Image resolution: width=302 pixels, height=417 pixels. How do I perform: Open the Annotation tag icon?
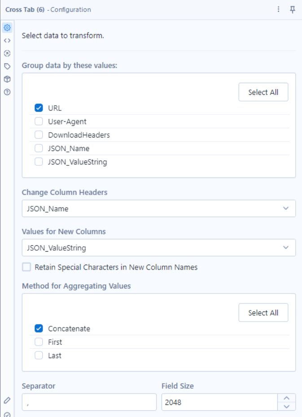(x=7, y=67)
